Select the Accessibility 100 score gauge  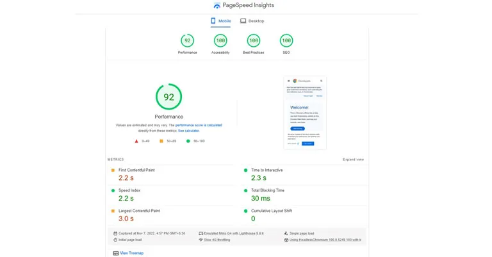pyautogui.click(x=220, y=40)
